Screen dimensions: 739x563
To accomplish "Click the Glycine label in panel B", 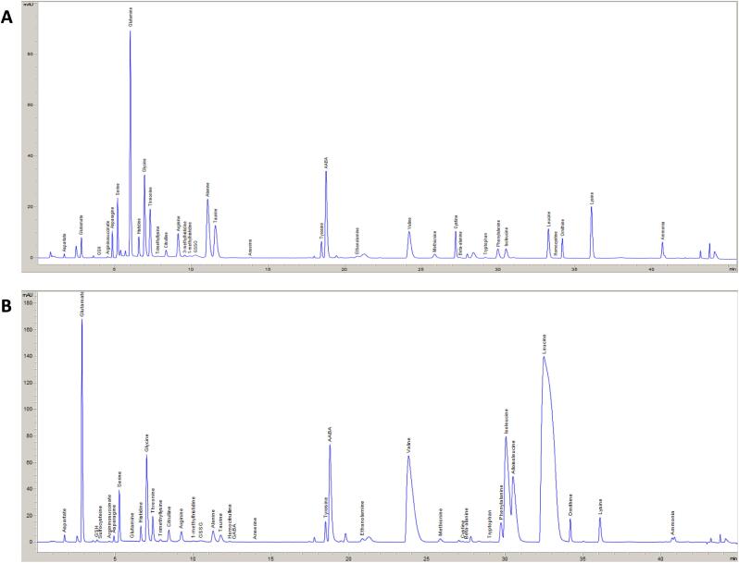I will [x=147, y=444].
